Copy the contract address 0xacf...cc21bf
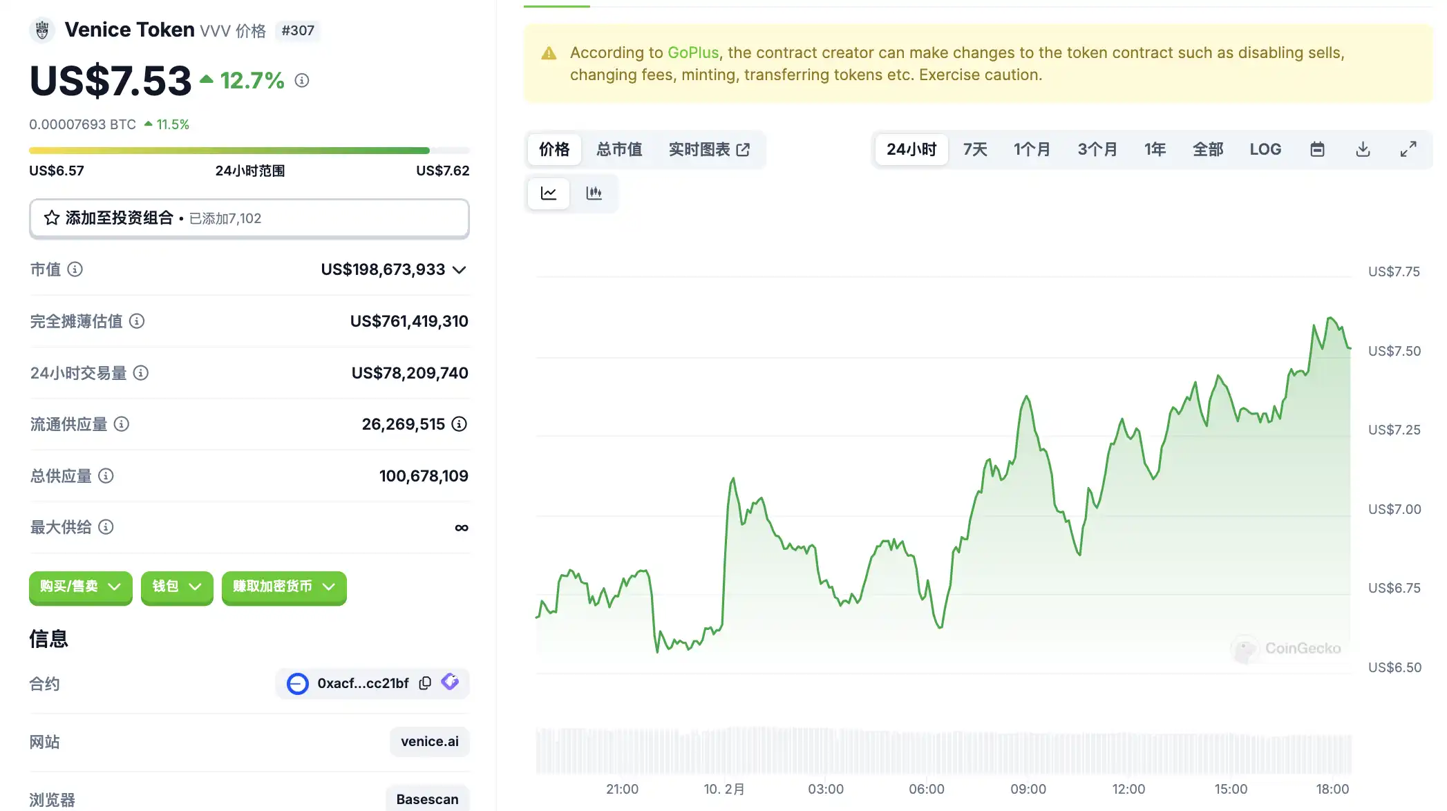Screen dimensions: 1447x811 click(426, 683)
